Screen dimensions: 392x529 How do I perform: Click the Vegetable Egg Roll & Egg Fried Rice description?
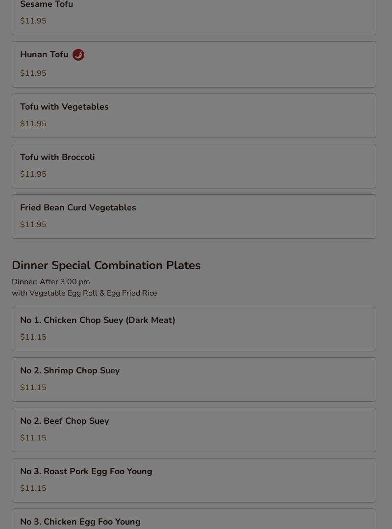(x=84, y=293)
